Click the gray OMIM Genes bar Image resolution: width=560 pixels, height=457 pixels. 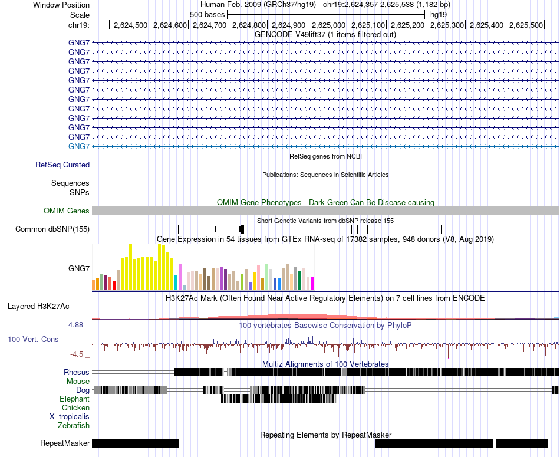pos(326,211)
